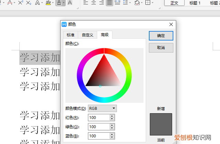This screenshot has width=220, height=144.
Task: Increase 蓝色 value with up arrow
Action: point(112,134)
